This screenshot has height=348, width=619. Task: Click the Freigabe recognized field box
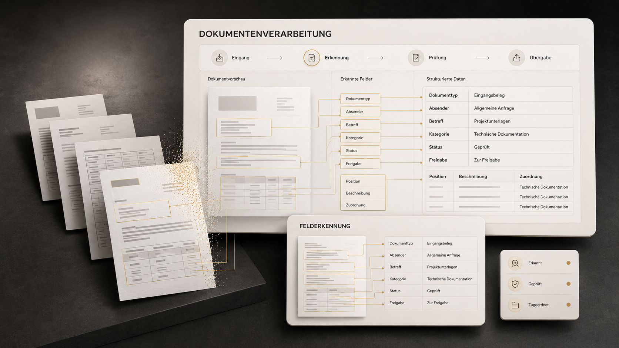360,163
